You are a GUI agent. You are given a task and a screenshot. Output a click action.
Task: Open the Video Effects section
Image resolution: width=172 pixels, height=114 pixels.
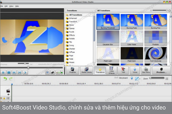click(x=111, y=70)
